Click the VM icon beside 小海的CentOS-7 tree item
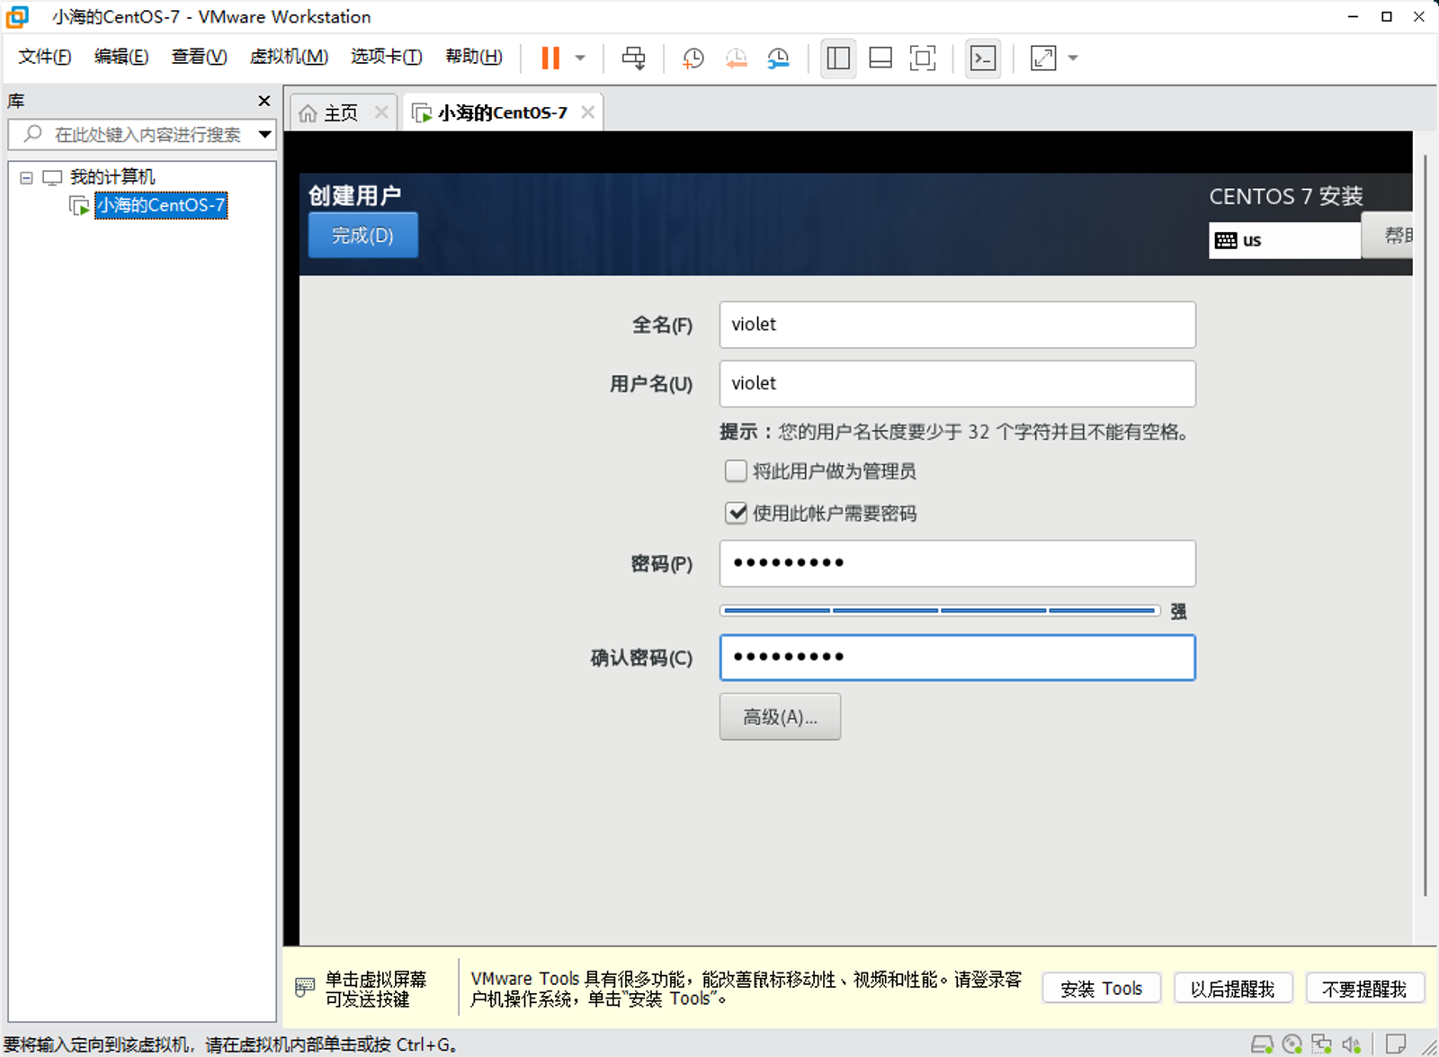1439x1057 pixels. (80, 205)
